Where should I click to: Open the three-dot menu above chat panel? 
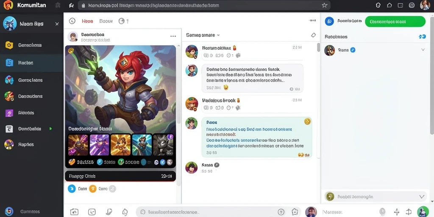tap(312, 20)
